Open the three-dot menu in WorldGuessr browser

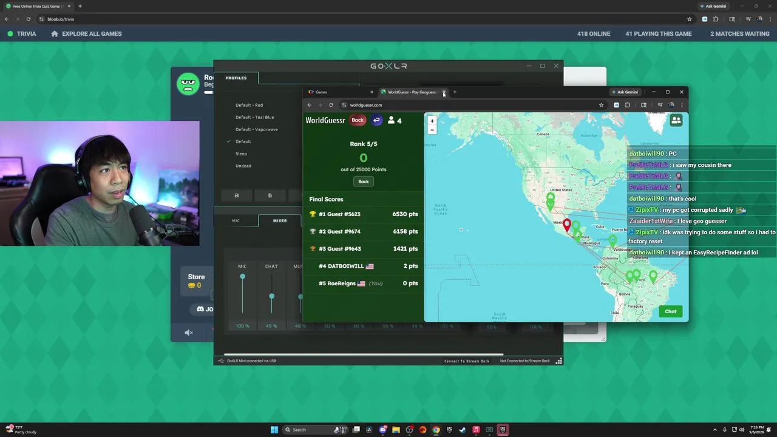coord(682,105)
